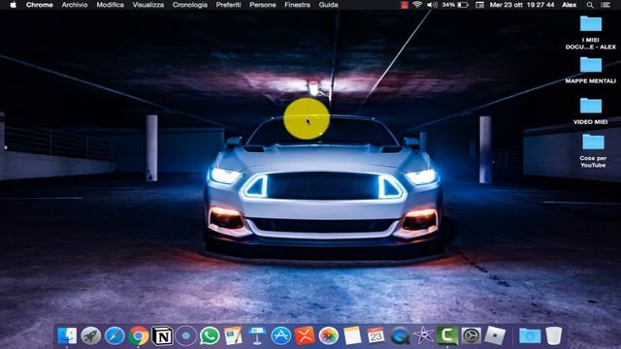
Task: Open the Wi-Fi status menu
Action: coord(417,5)
